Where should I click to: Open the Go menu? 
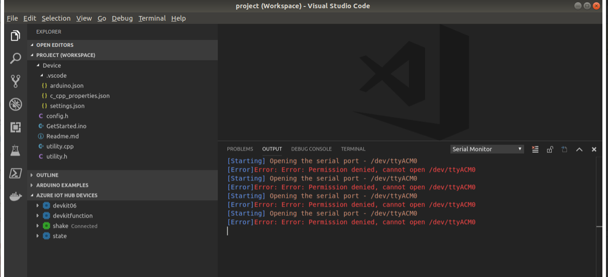[102, 18]
